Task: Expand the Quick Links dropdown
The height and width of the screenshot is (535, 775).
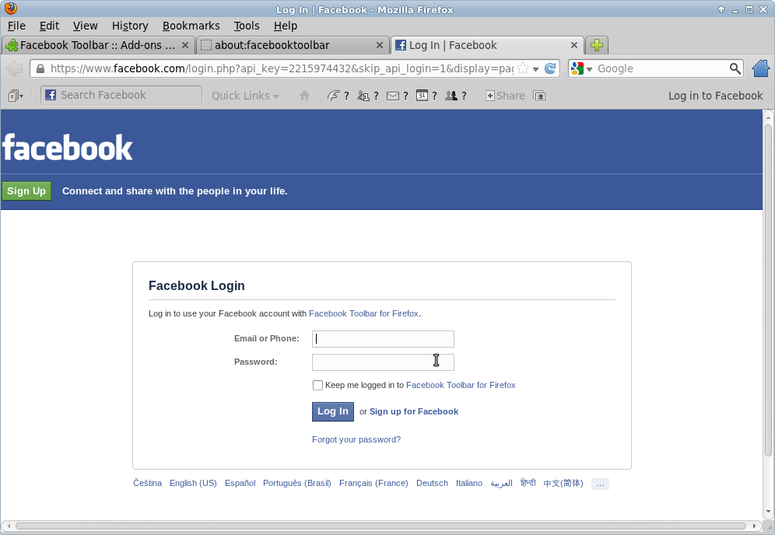Action: coord(245,96)
